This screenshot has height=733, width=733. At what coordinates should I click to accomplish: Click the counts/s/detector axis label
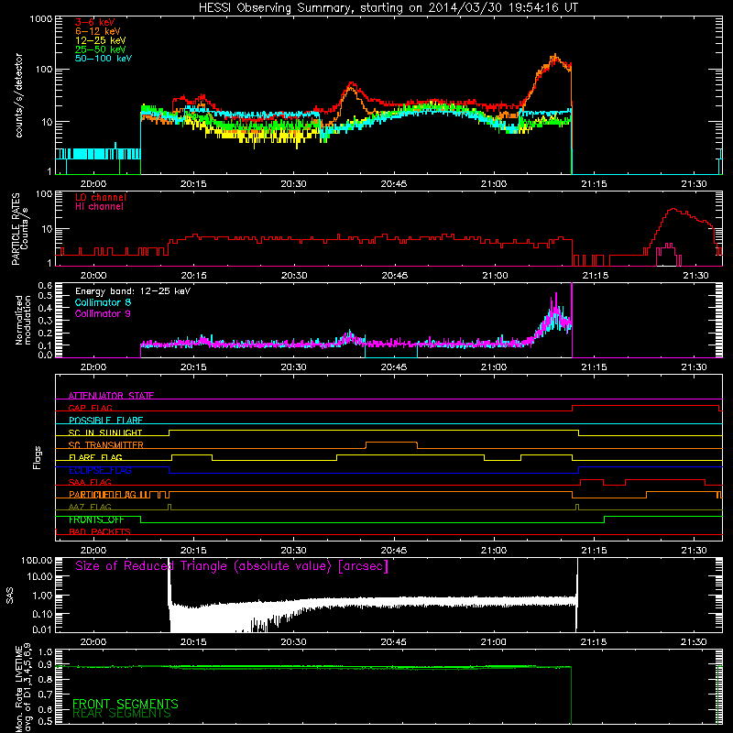click(19, 95)
